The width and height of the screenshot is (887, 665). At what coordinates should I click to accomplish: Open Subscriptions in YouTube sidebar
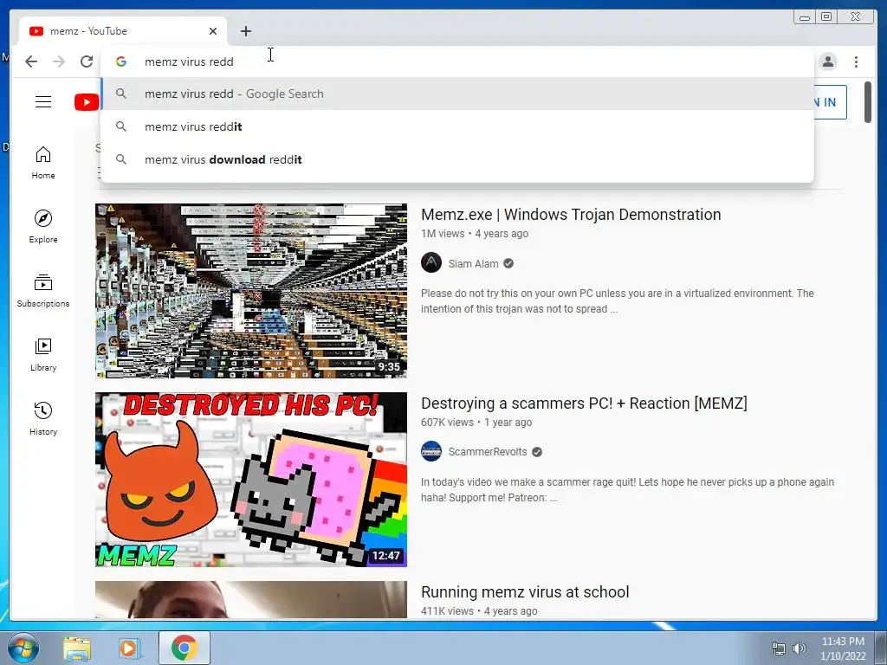point(43,291)
